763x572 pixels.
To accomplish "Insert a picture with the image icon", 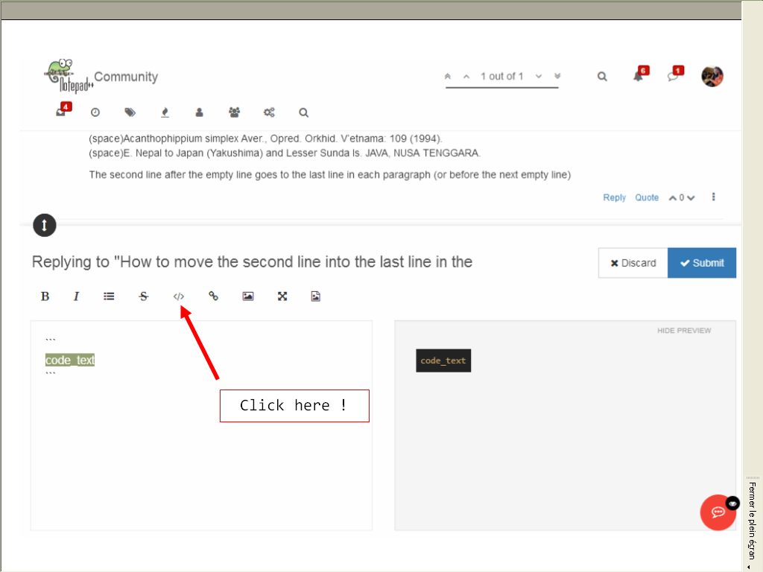I will (247, 296).
